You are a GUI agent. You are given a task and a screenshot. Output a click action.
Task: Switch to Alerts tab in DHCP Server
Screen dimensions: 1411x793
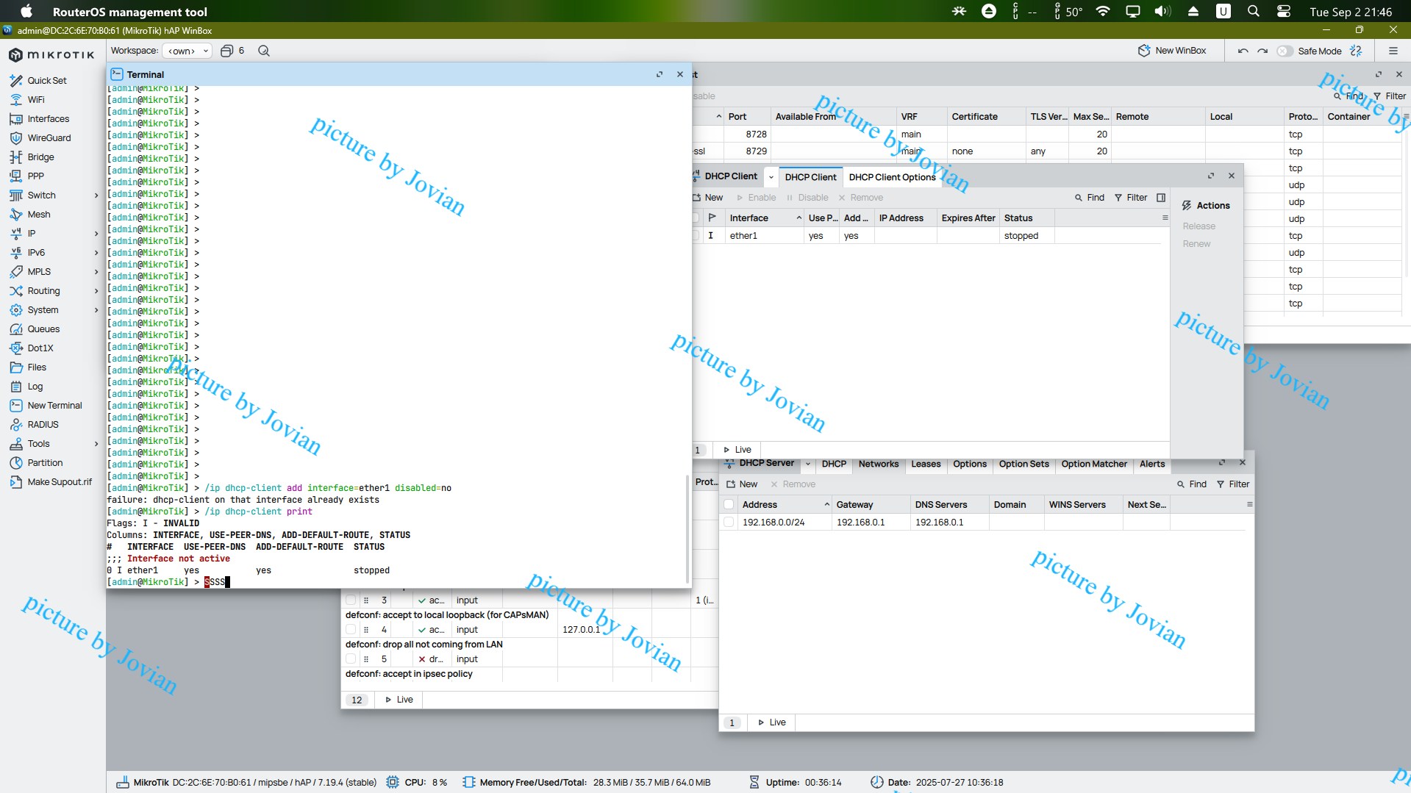tap(1152, 464)
